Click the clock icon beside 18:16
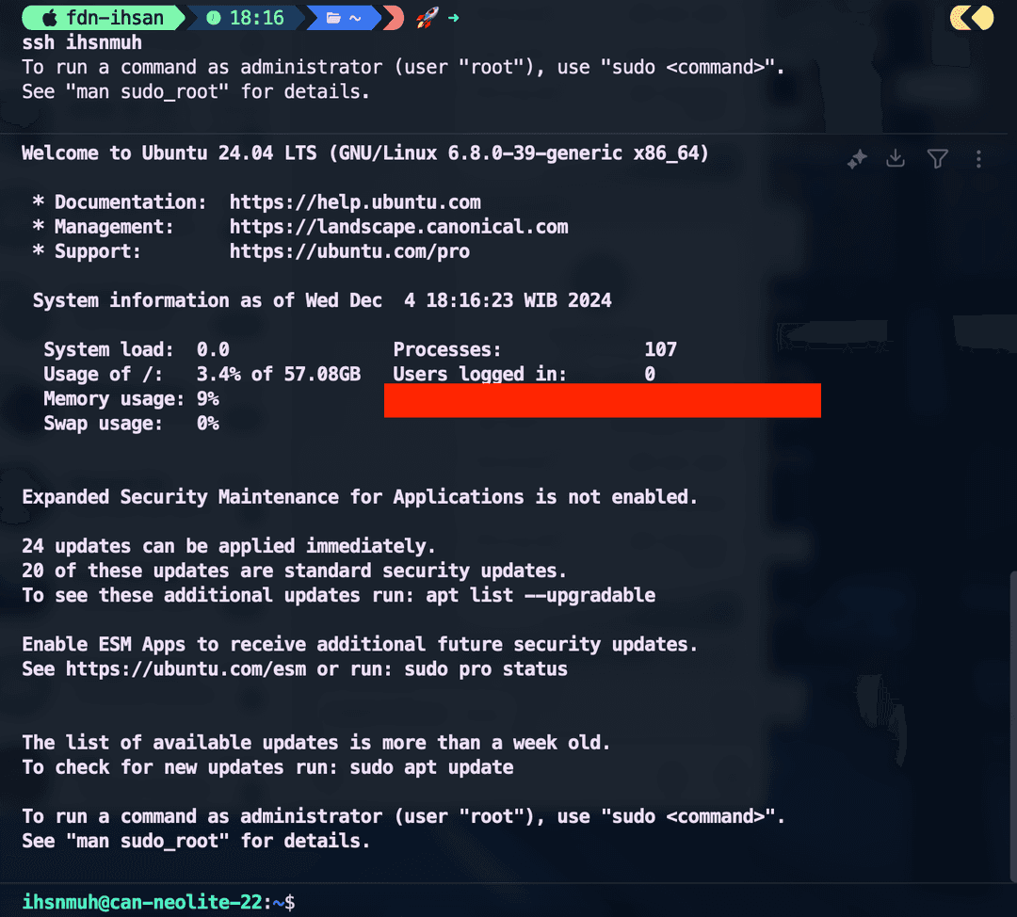1017x917 pixels. pyautogui.click(x=214, y=18)
